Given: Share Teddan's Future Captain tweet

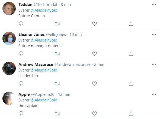Looking at the screenshot, I should (131, 23).
